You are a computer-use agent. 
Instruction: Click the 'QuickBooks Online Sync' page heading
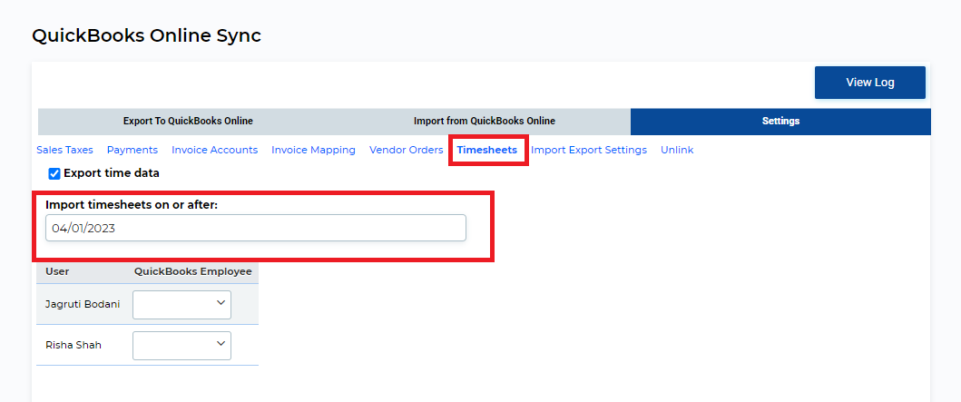pyautogui.click(x=146, y=35)
